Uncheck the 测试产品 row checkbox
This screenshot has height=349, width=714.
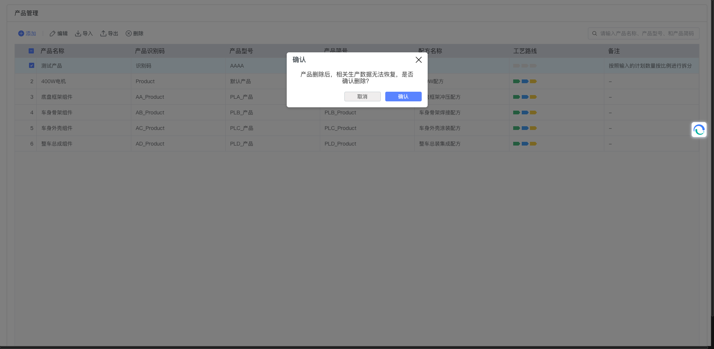[x=32, y=65]
